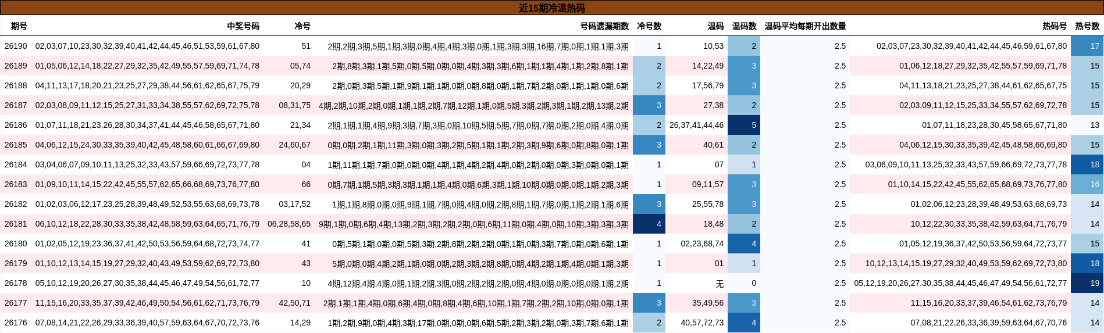Select period number 26186
This screenshot has height=333, width=1104.
tap(16, 125)
